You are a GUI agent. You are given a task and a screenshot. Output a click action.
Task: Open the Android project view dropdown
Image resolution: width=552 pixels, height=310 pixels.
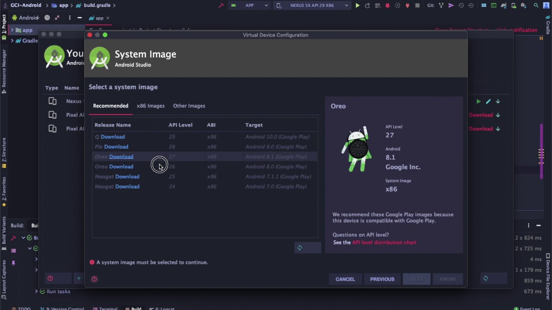pyautogui.click(x=26, y=18)
